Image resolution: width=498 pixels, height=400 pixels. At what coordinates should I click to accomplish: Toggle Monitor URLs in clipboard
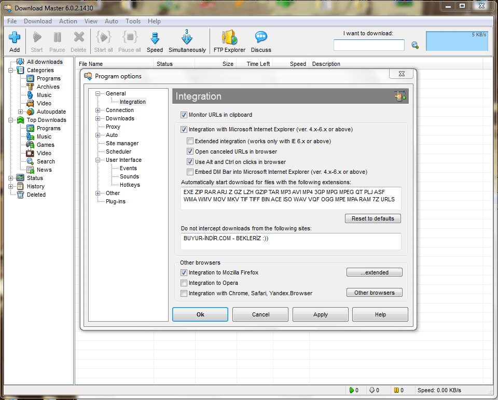(184, 115)
